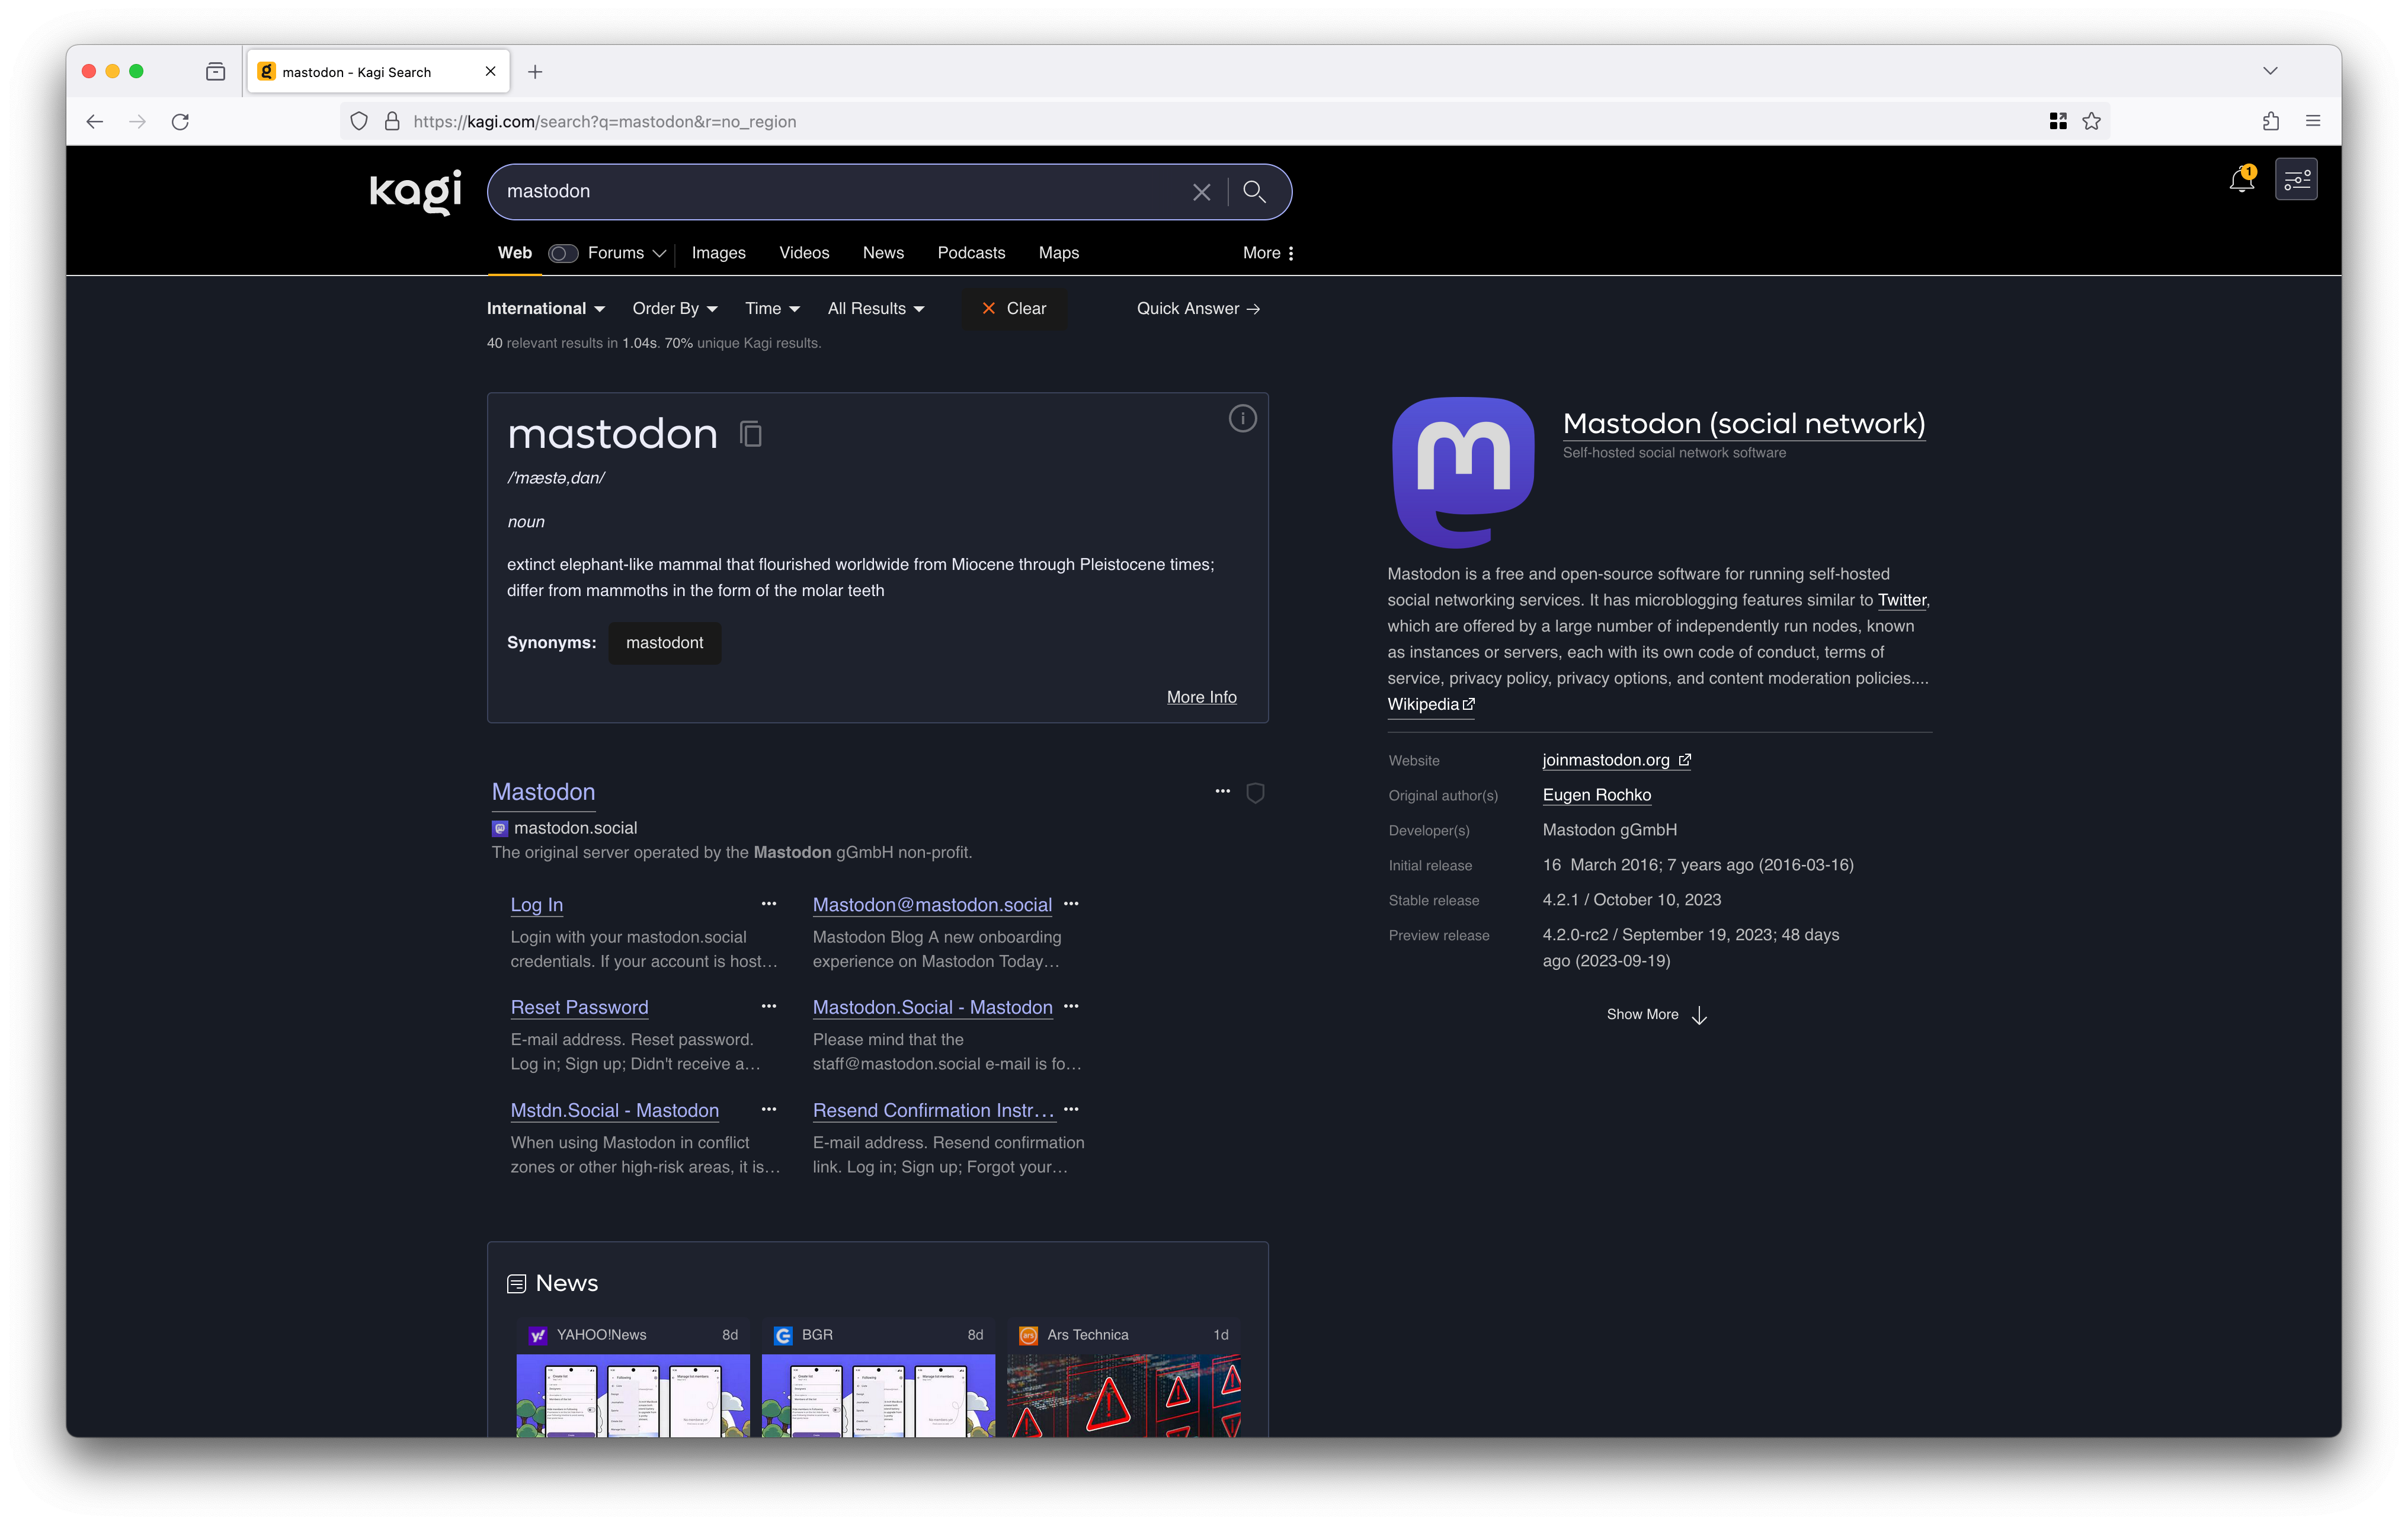Open options dots next to Mastodon@mastodon.social
The image size is (2408, 1525).
click(x=1071, y=904)
